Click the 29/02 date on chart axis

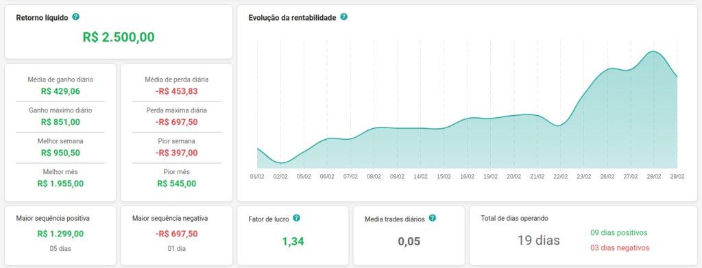(x=677, y=177)
